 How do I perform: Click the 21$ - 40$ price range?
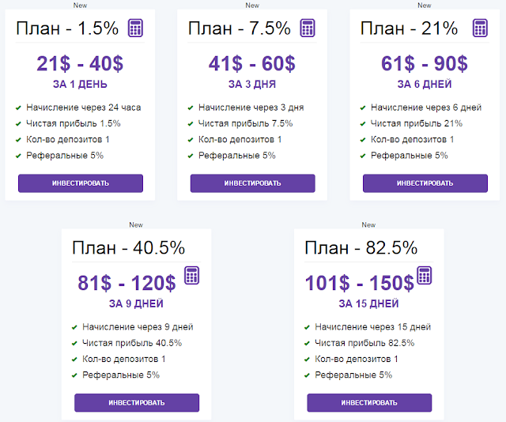point(80,63)
